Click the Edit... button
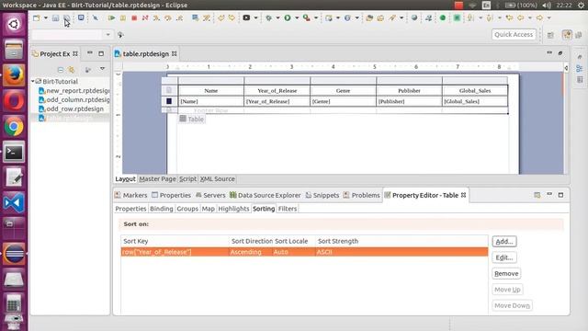This screenshot has height=331, width=588. (x=504, y=257)
